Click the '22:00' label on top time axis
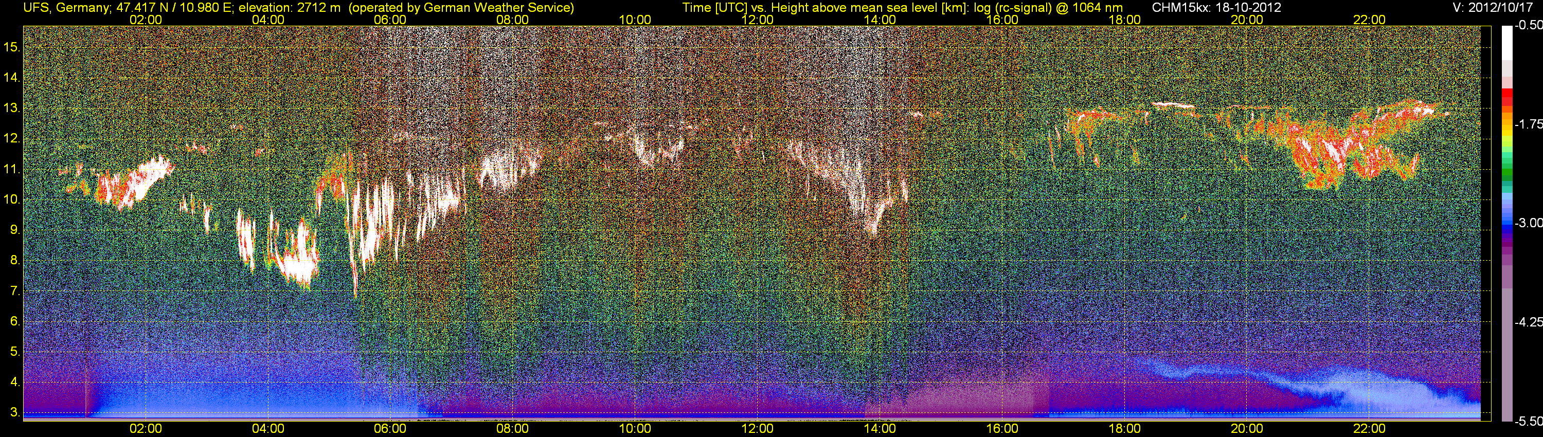This screenshot has width=1543, height=437. [1369, 20]
